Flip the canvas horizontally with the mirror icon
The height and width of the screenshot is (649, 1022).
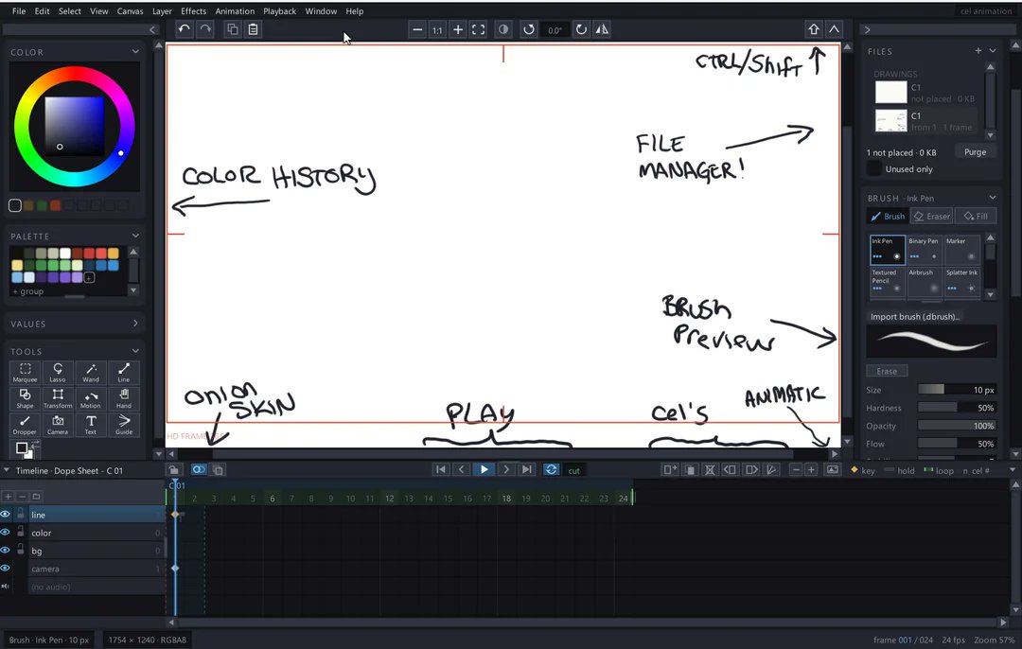coord(602,29)
